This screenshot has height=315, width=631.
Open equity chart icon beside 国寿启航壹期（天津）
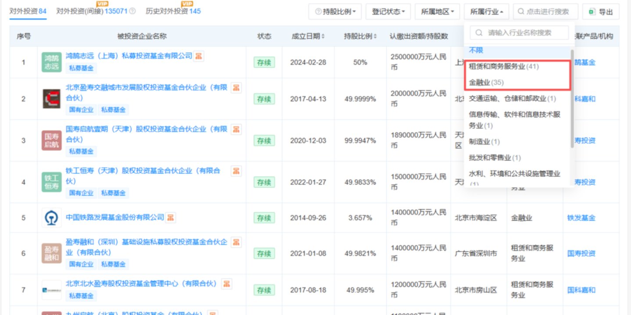[236, 129]
